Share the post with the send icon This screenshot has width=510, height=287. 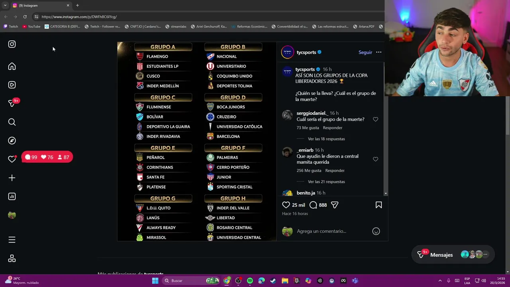click(x=335, y=205)
